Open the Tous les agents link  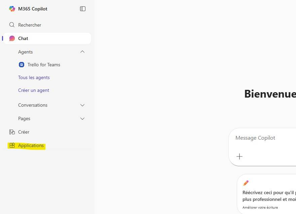click(34, 77)
